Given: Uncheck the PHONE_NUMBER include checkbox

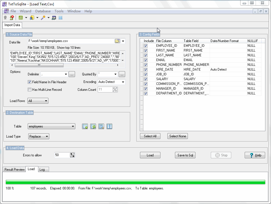Looking at the screenshot, I should click(146, 65).
